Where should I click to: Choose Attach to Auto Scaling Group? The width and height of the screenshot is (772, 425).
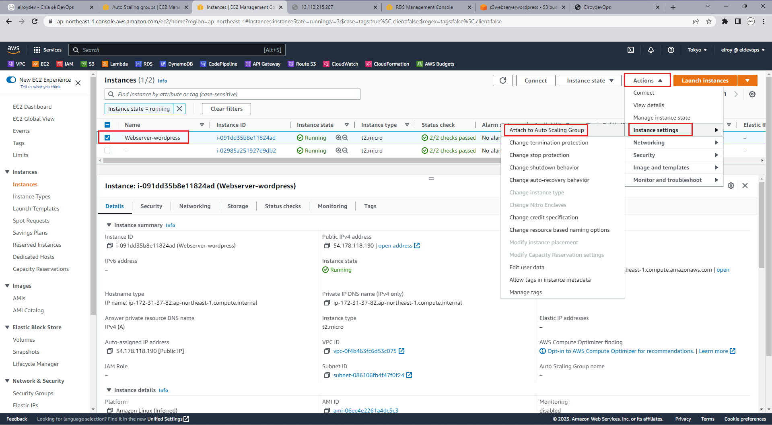click(546, 130)
